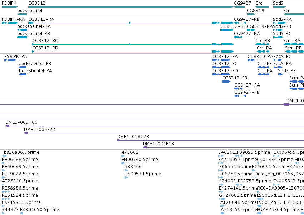The height and width of the screenshot is (215, 304).
Task: Click the bocksbeutel-RB transcript label
Action: (x=34, y=34)
